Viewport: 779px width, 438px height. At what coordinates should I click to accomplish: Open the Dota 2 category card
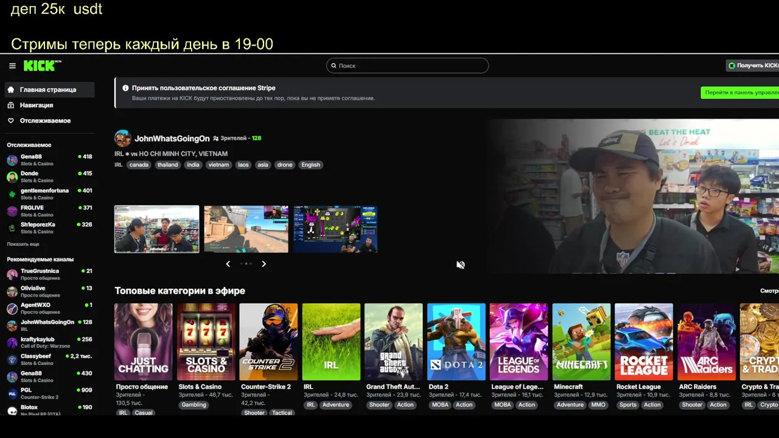456,342
